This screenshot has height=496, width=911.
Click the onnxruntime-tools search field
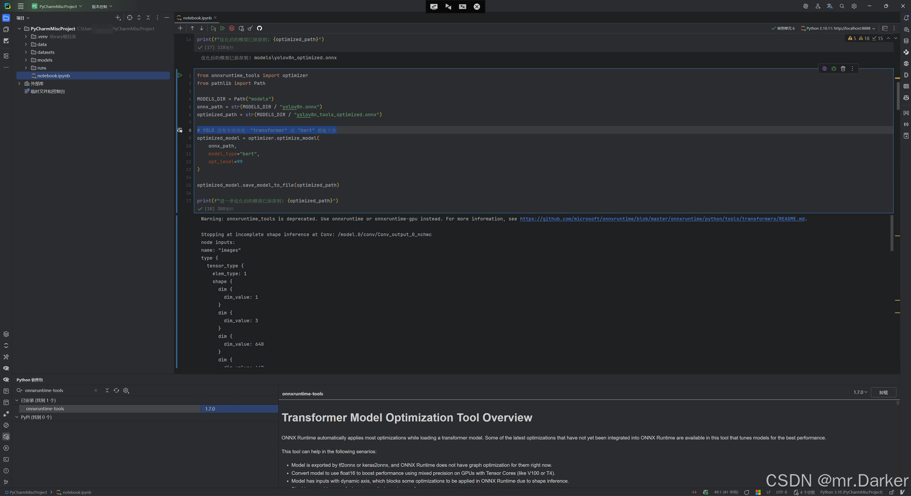coord(57,391)
